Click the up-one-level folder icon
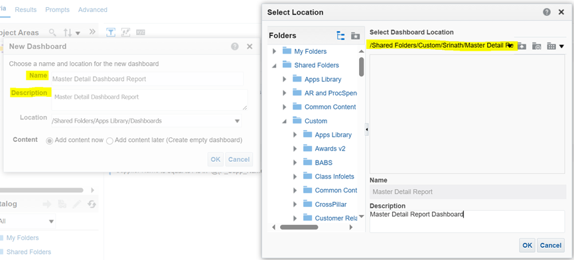Viewport: 574px width, 260px height. coord(522,46)
